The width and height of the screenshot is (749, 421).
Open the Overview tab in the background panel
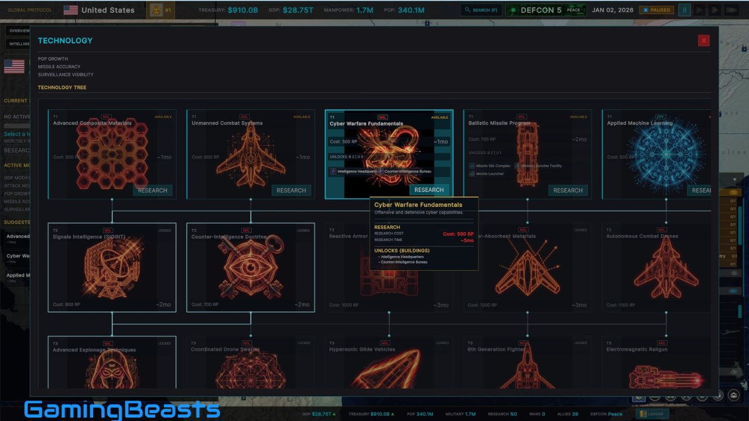pyautogui.click(x=19, y=30)
